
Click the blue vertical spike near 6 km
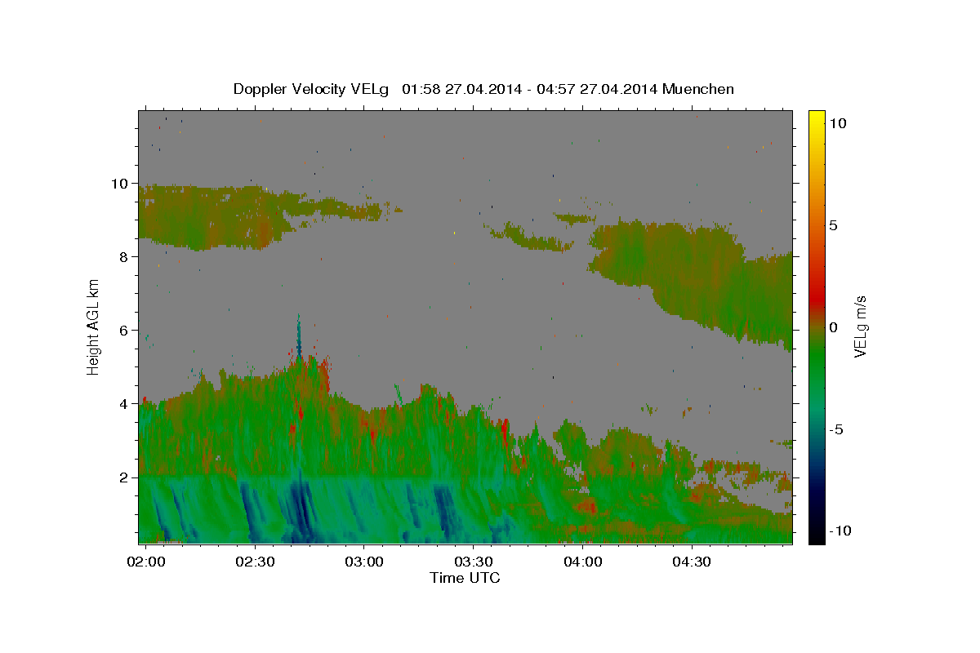click(299, 336)
